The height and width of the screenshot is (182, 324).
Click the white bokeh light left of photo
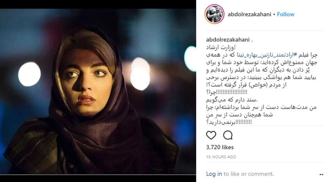(x=29, y=74)
